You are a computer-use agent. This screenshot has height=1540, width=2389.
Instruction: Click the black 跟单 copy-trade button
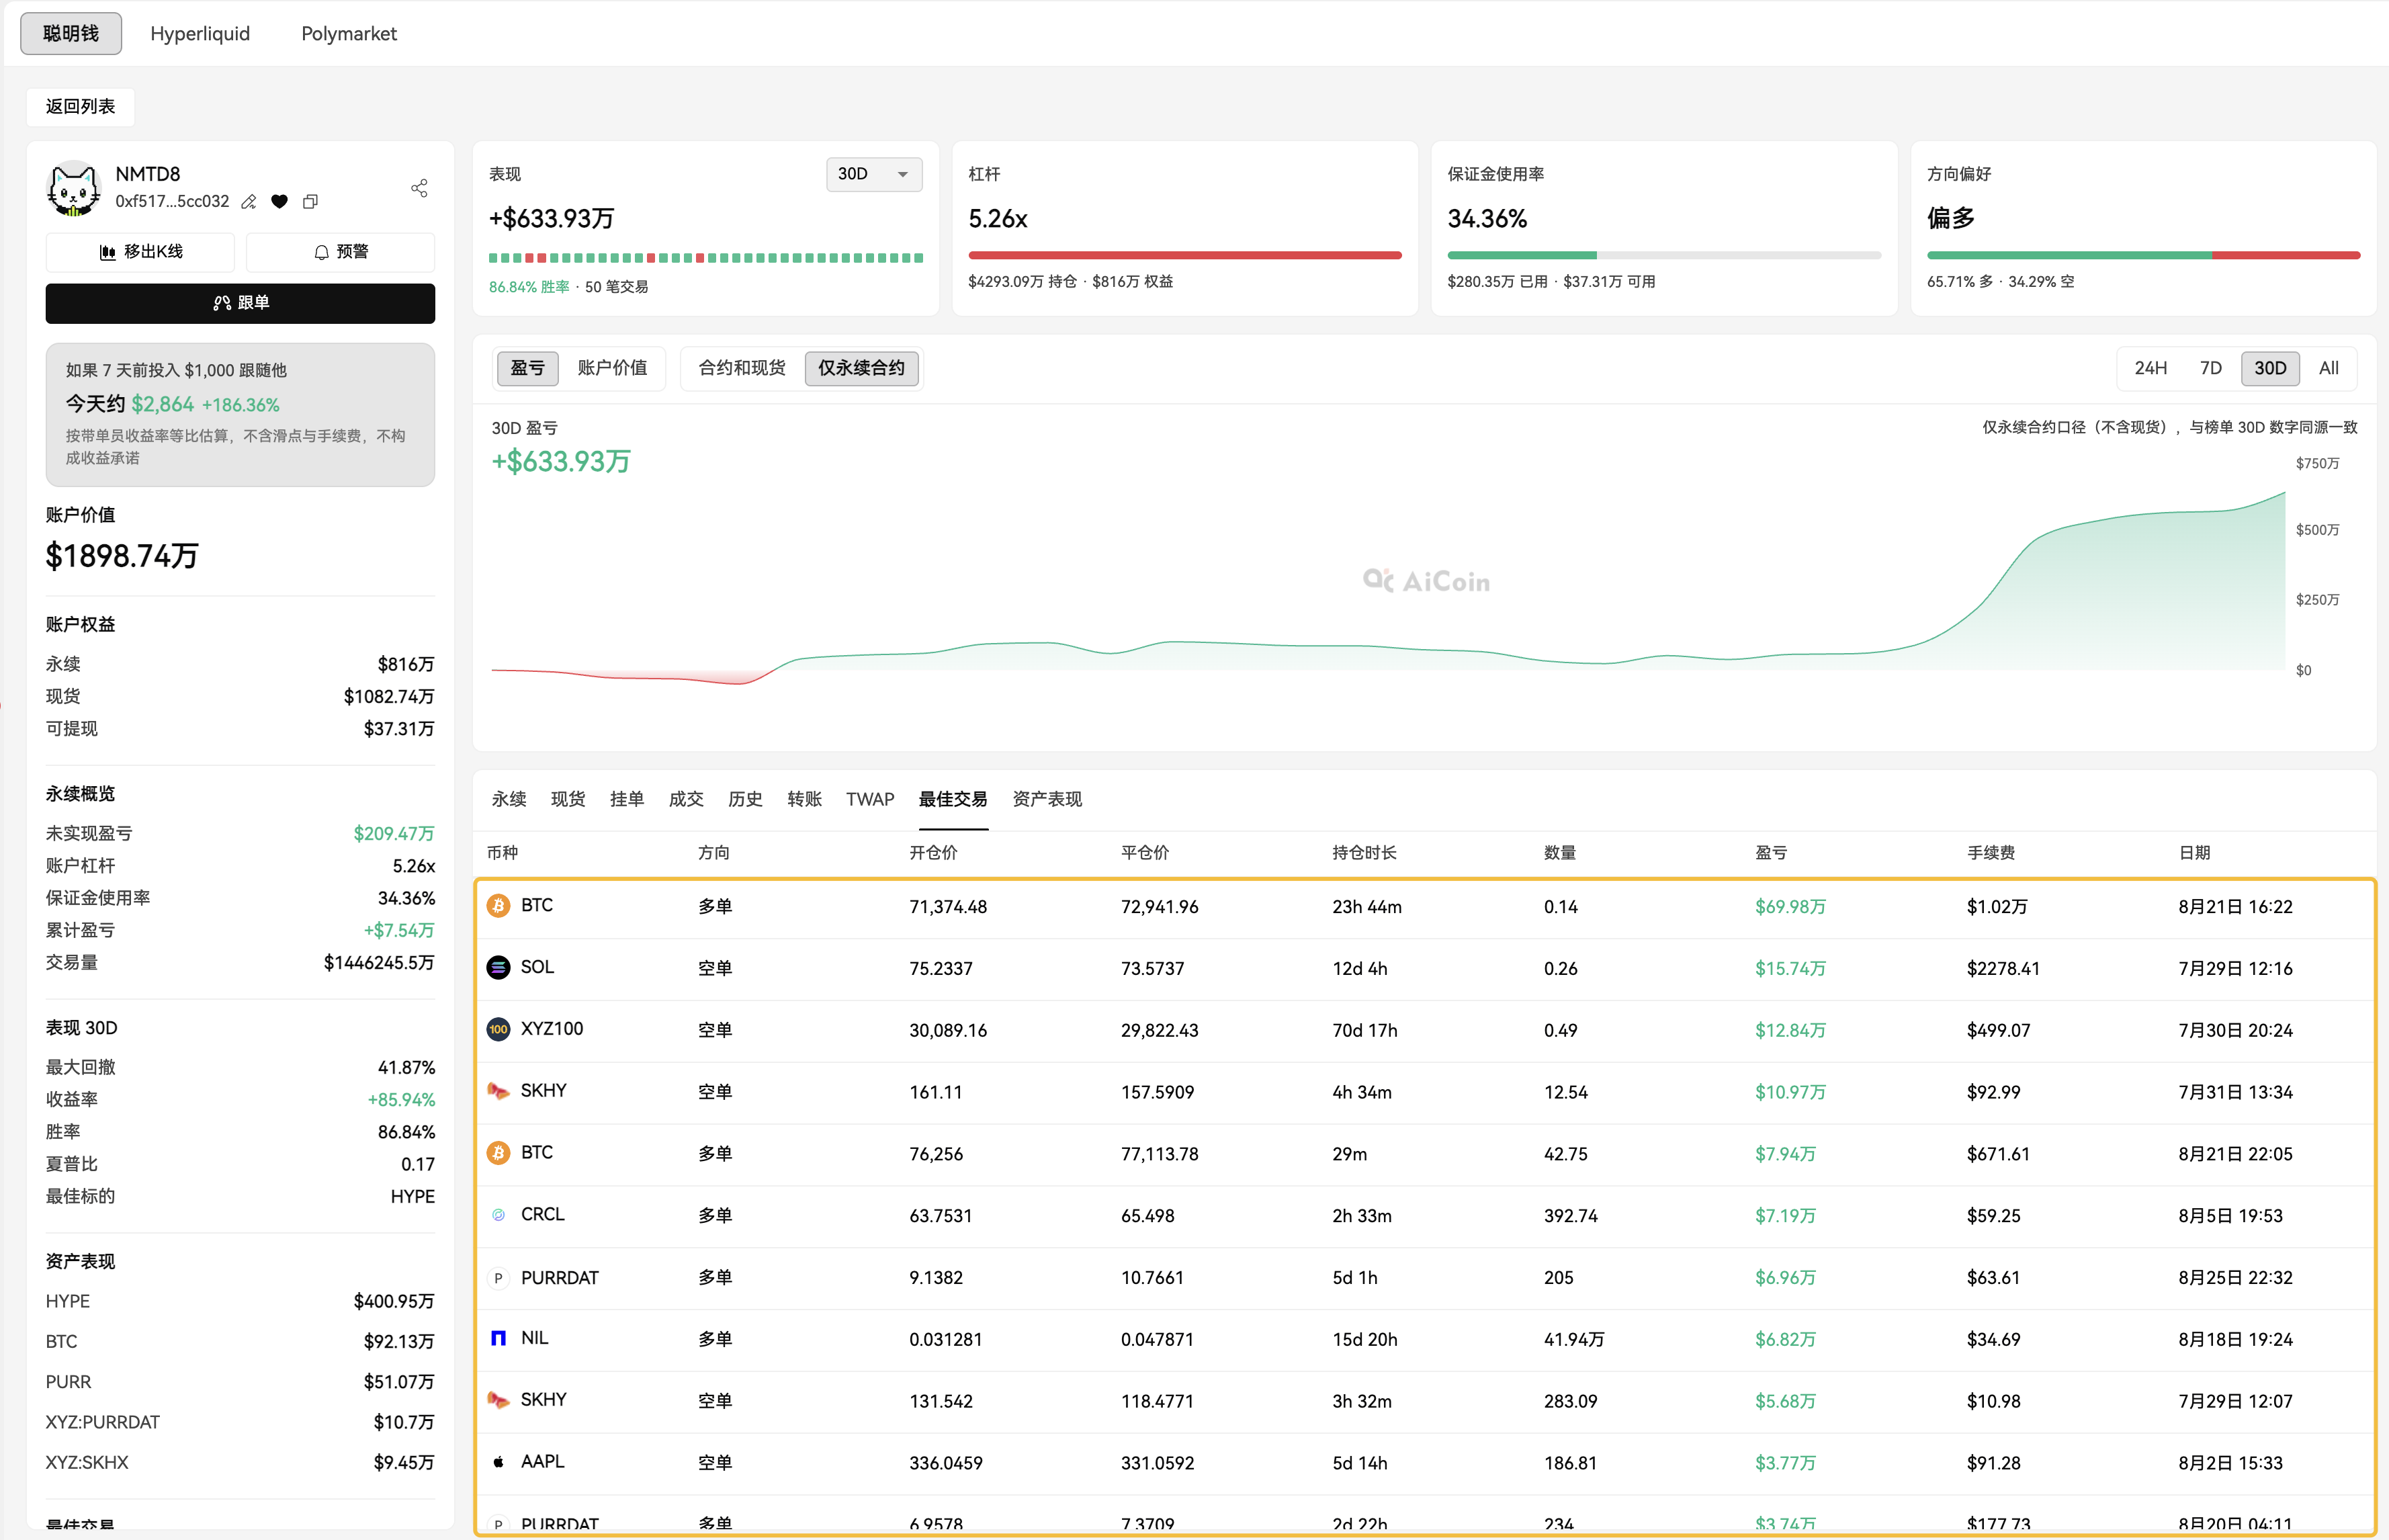[x=241, y=303]
